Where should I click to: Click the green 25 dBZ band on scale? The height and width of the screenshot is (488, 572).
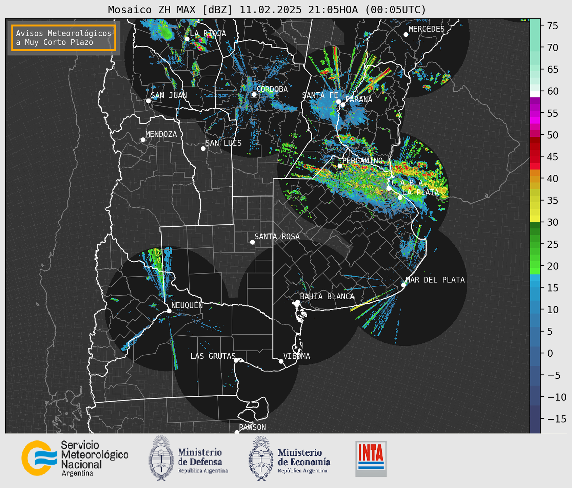click(x=535, y=244)
